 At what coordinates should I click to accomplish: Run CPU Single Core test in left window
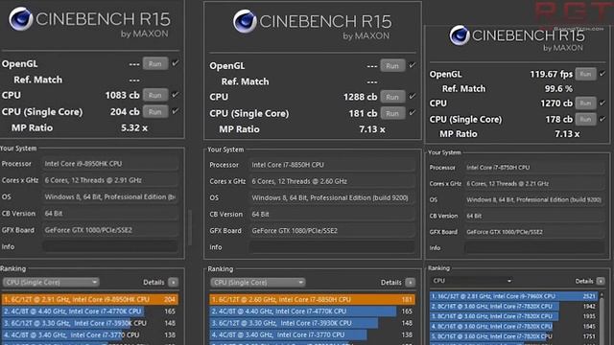pos(155,112)
